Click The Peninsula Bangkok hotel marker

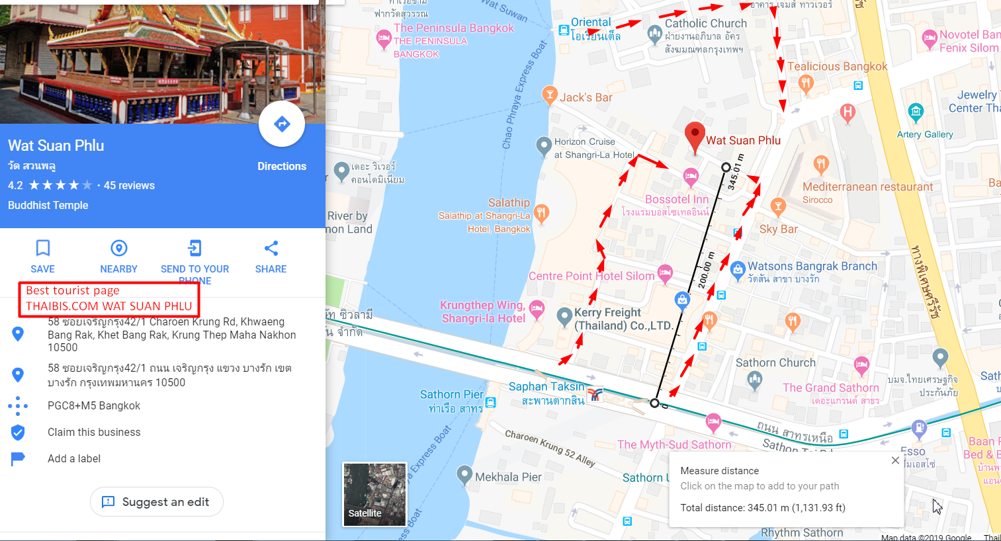[384, 40]
